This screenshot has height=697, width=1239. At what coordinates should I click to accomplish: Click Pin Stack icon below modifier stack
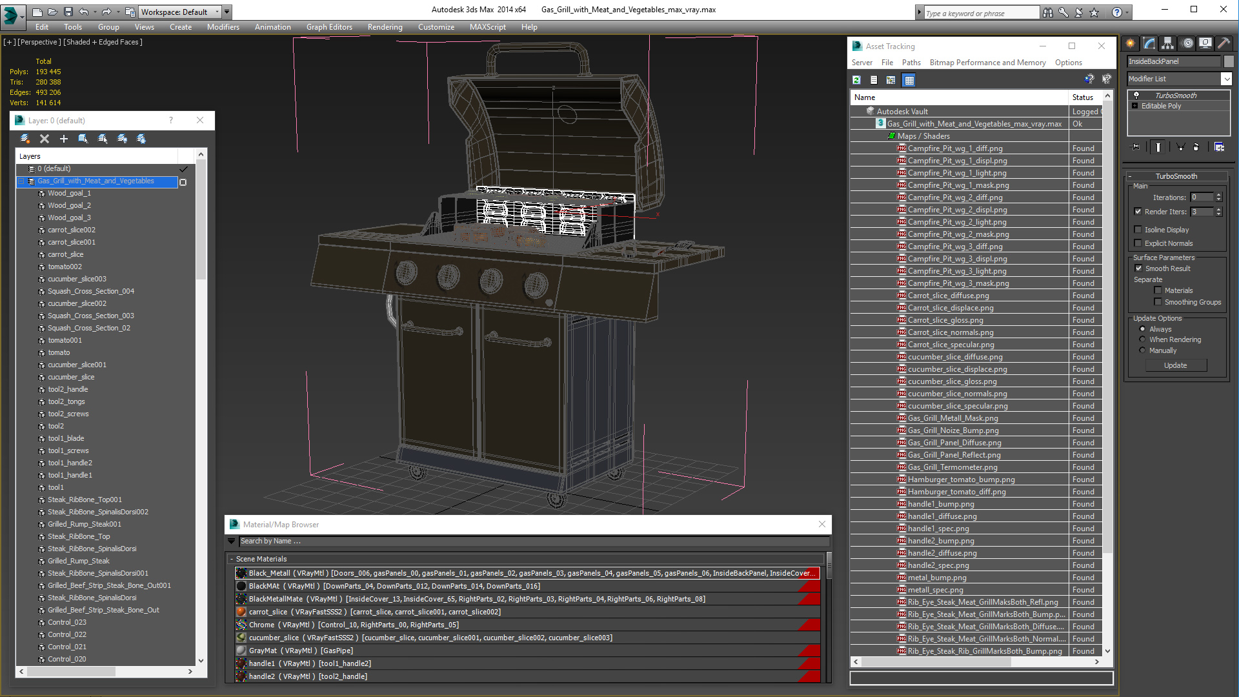pyautogui.click(x=1136, y=147)
